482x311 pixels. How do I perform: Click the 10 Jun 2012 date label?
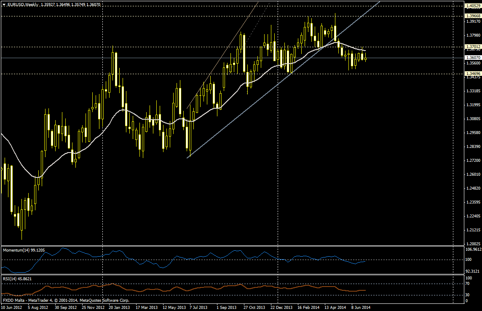click(12, 307)
